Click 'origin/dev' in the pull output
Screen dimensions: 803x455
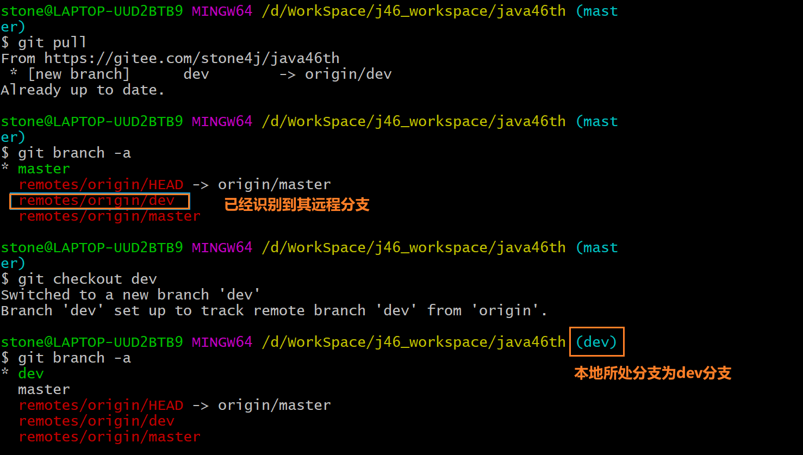pyautogui.click(x=348, y=74)
